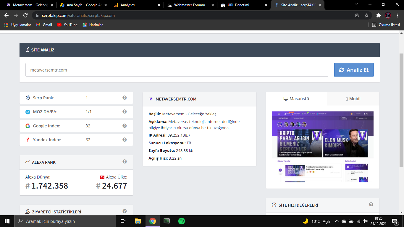This screenshot has width=404, height=227.
Task: Click the Alexa Dünya rank 1.742.358
Action: [x=47, y=186]
